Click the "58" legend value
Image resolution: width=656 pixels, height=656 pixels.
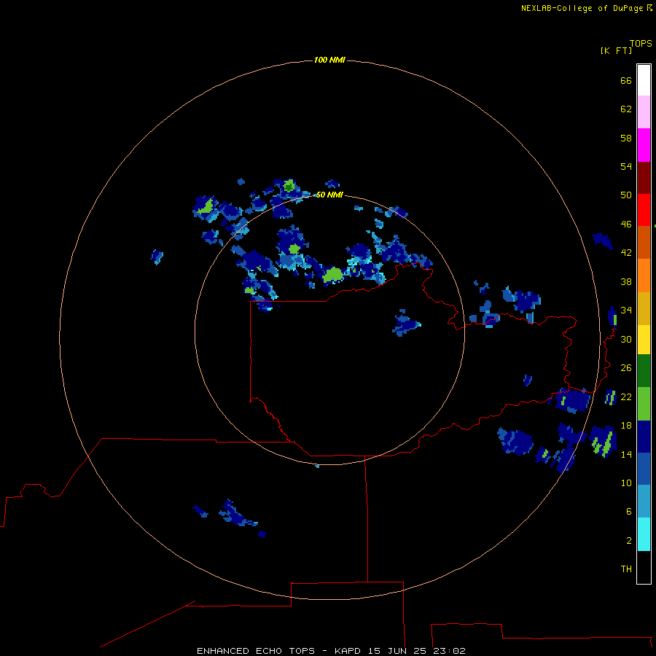(626, 138)
